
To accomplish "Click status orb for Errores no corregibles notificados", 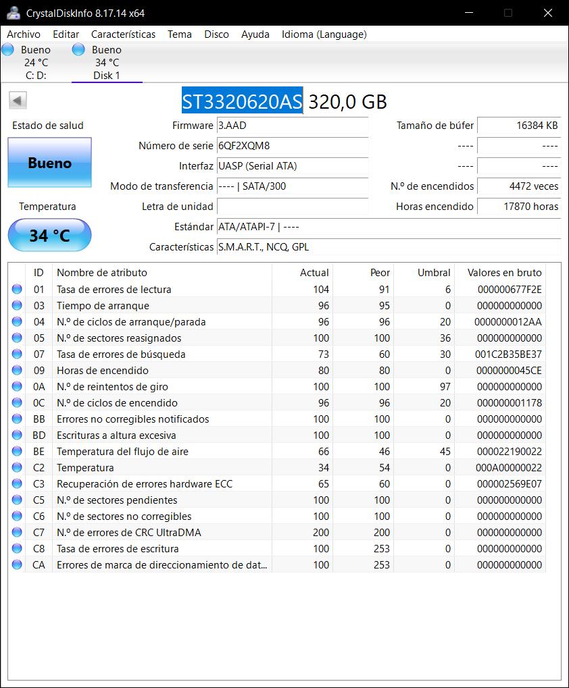I will (x=17, y=419).
